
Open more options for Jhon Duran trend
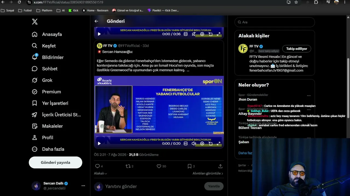[309, 96]
